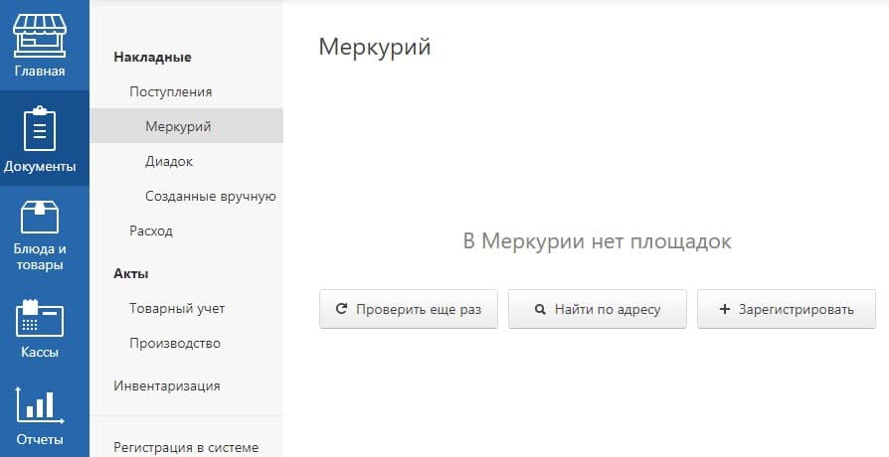Viewport: 889px width, 457px height.
Task: Open the Главная storefront icon
Action: [x=39, y=36]
